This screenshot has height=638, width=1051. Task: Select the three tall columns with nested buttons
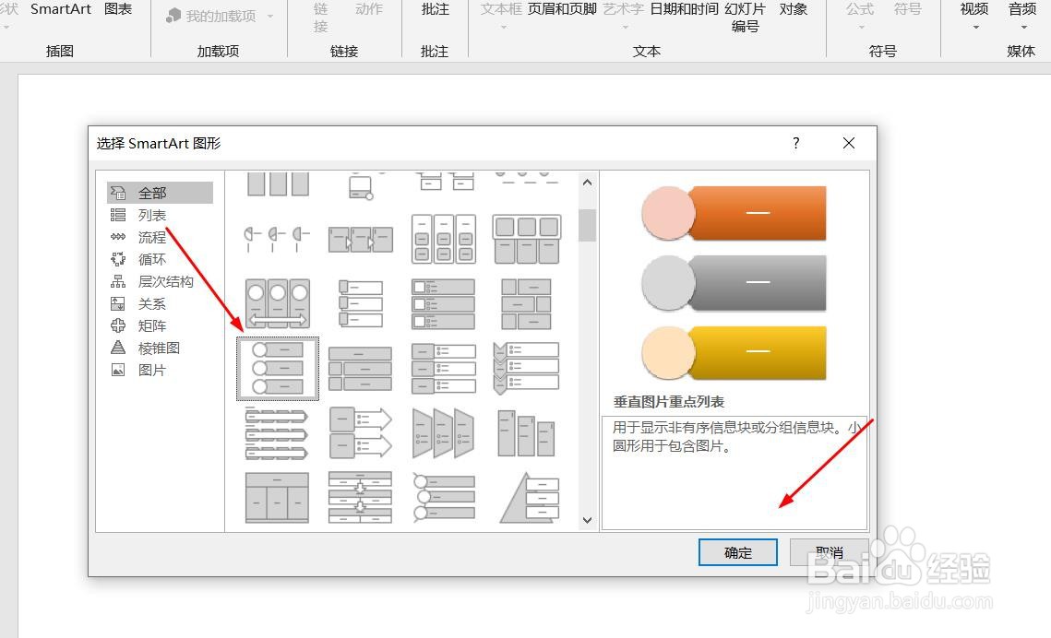coord(444,239)
